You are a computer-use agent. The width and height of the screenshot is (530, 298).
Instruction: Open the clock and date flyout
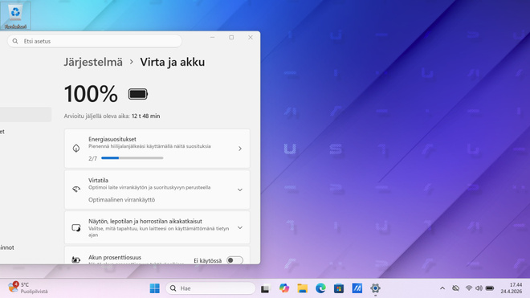coord(511,288)
